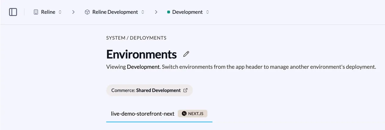Open the Commerce: Shared Development link
The width and height of the screenshot is (385, 130).
(149, 90)
